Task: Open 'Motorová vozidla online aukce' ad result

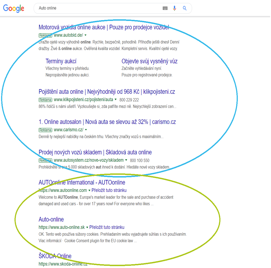Action: click(x=104, y=27)
